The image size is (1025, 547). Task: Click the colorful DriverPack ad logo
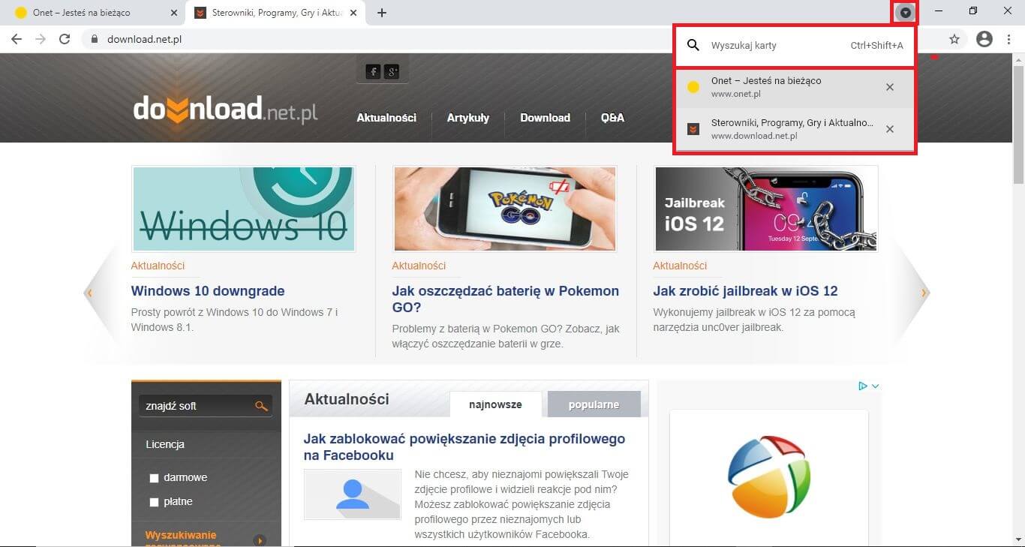769,478
